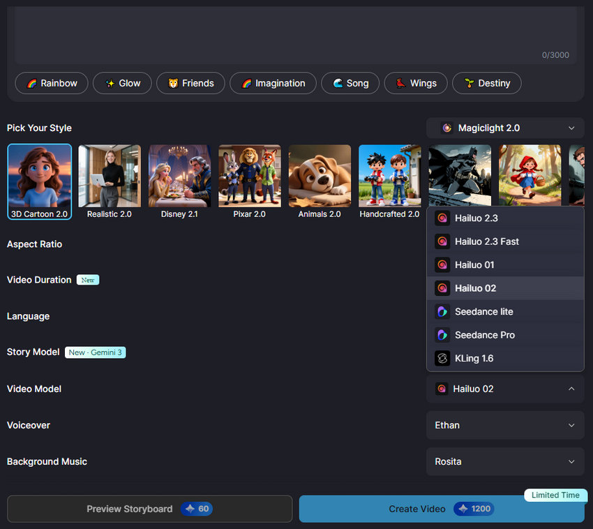
Task: Click the Preview Storyboard button
Action: 149,509
